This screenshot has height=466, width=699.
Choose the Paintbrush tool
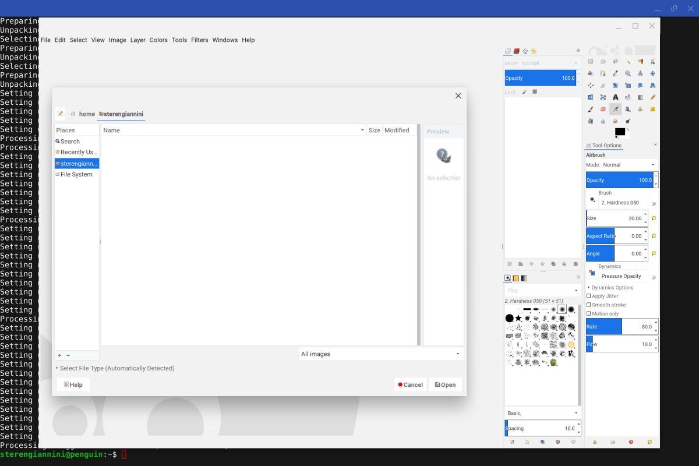[x=591, y=109]
